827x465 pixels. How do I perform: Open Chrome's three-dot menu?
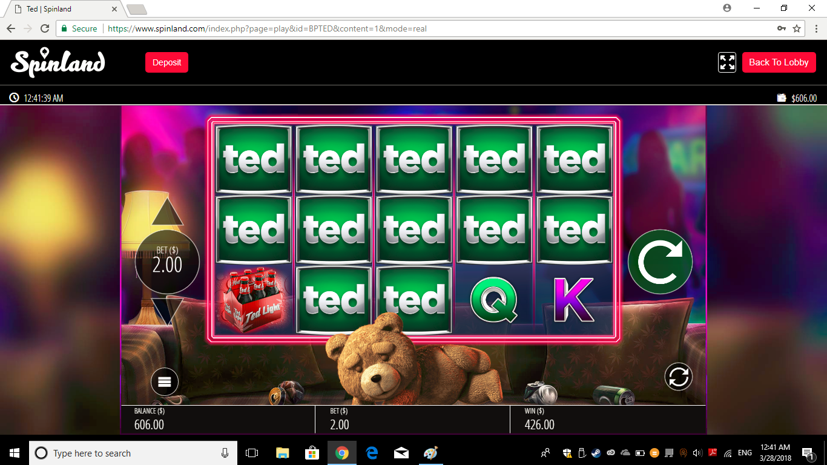pos(815,28)
